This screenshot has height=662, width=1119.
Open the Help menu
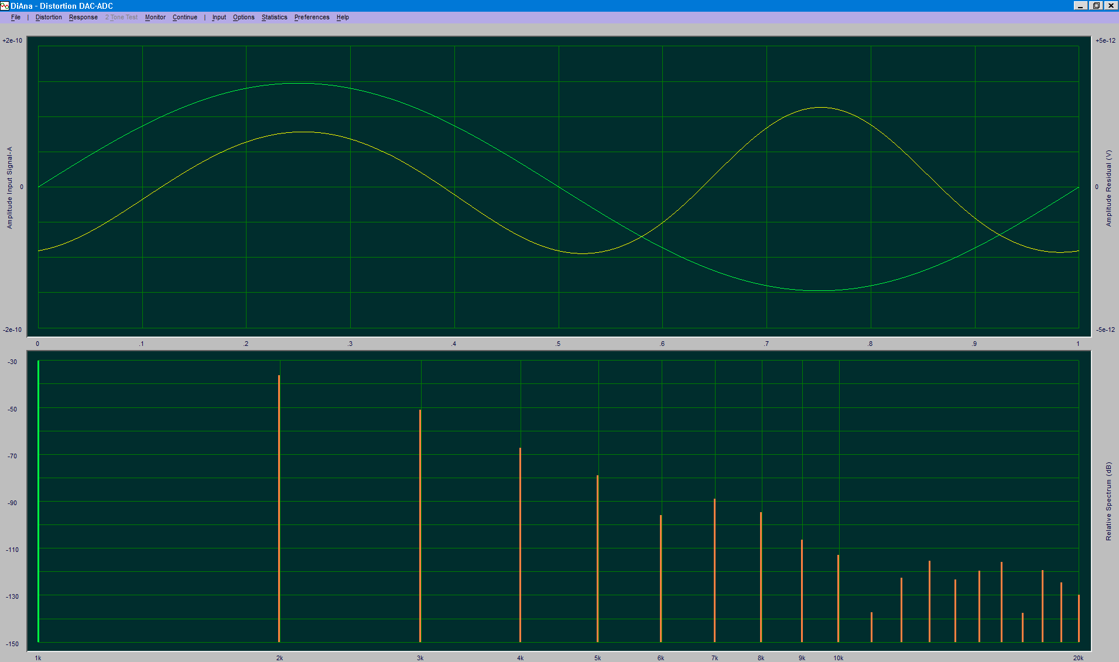click(343, 17)
